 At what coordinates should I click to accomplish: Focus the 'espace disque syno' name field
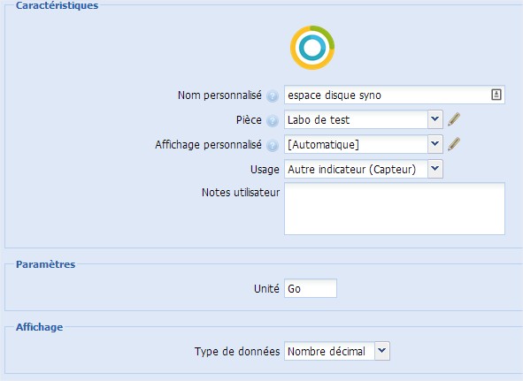(x=395, y=95)
